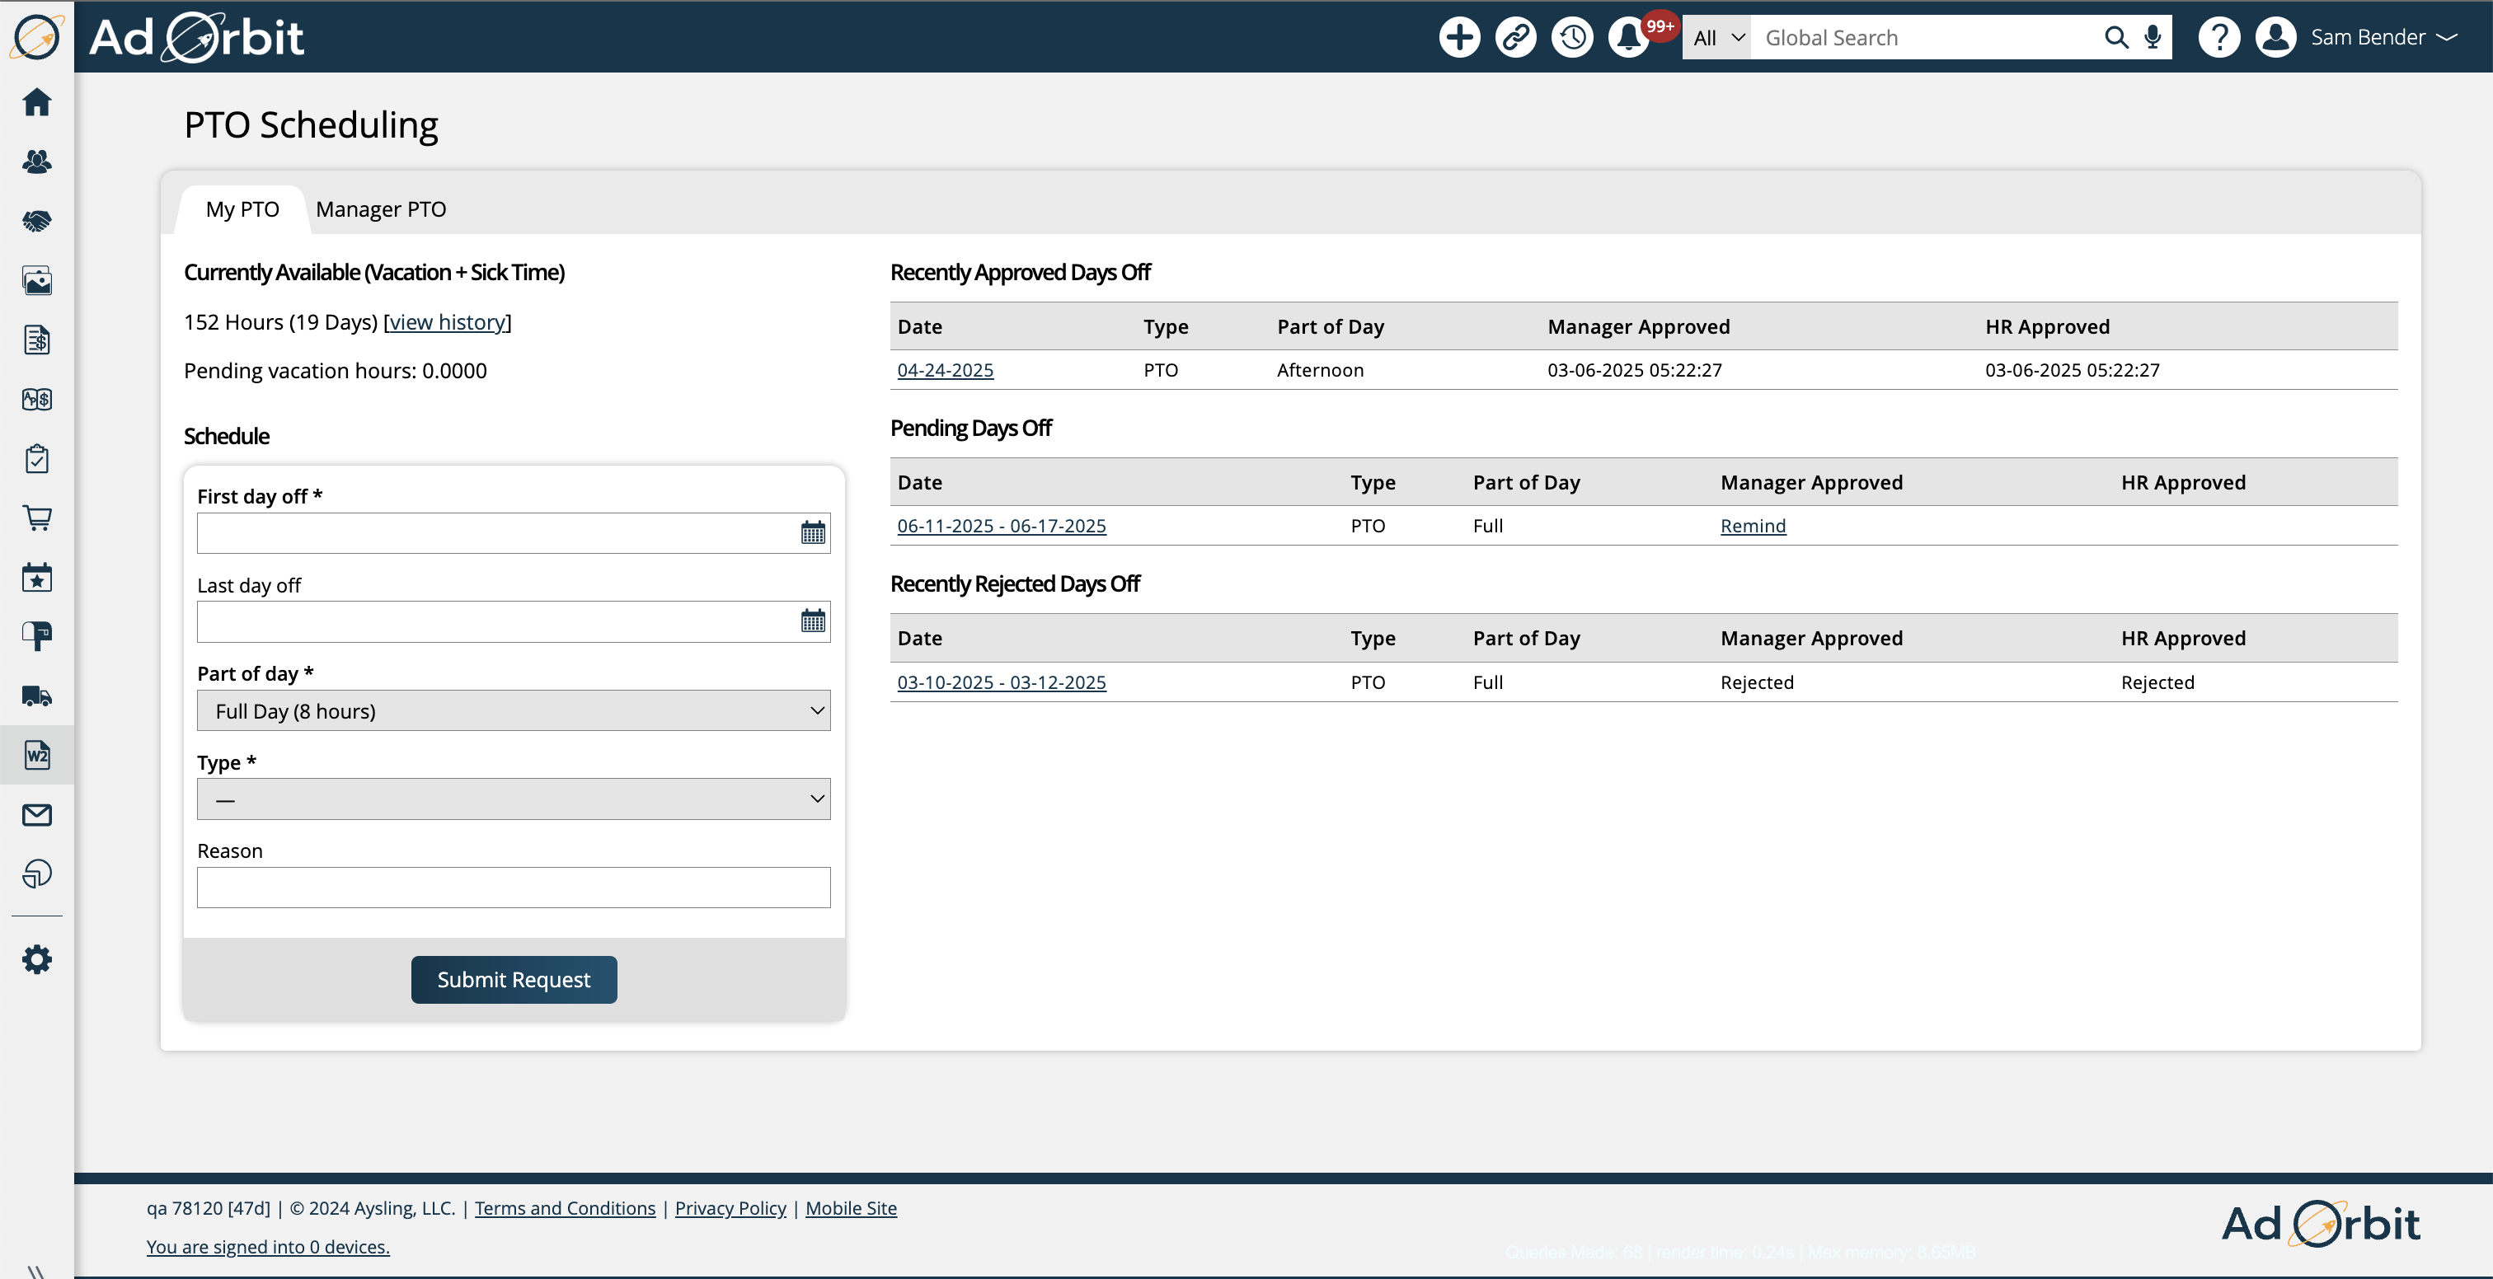Open the calendar picker for First day off

point(813,533)
